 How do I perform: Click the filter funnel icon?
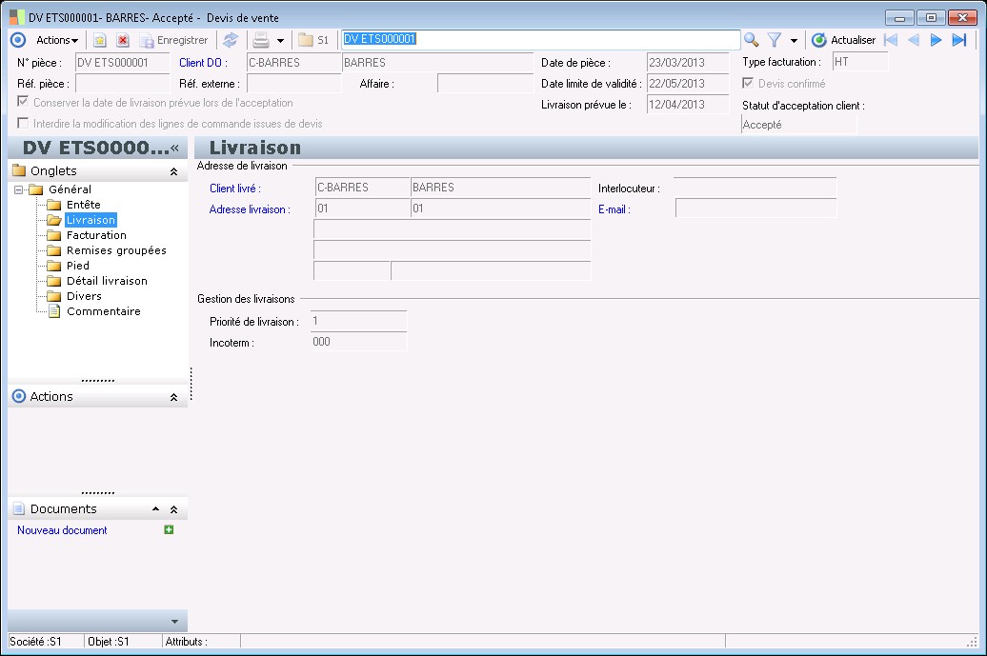tap(775, 40)
